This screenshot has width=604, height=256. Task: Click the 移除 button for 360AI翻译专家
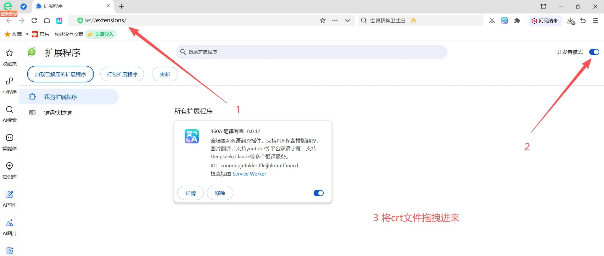[x=220, y=193]
